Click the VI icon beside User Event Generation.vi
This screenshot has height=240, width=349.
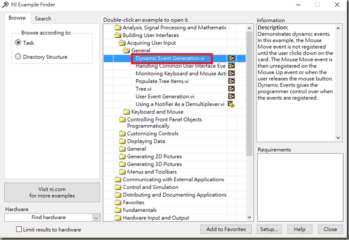pos(231,97)
